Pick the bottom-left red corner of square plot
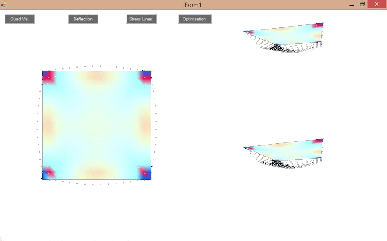This screenshot has height=241, width=387. point(49,173)
